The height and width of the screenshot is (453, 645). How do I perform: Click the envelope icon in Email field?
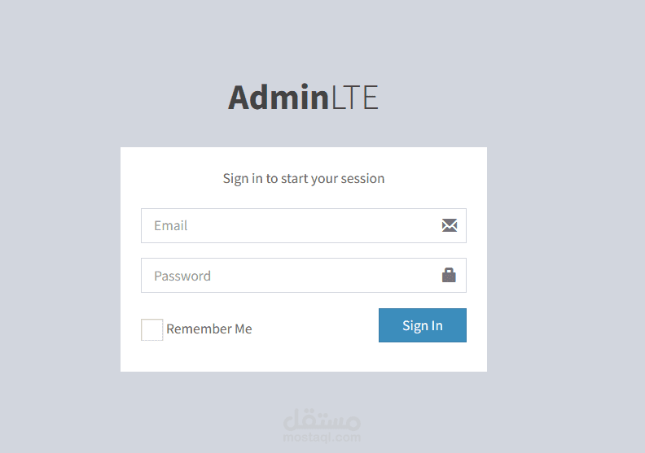pyautogui.click(x=450, y=225)
